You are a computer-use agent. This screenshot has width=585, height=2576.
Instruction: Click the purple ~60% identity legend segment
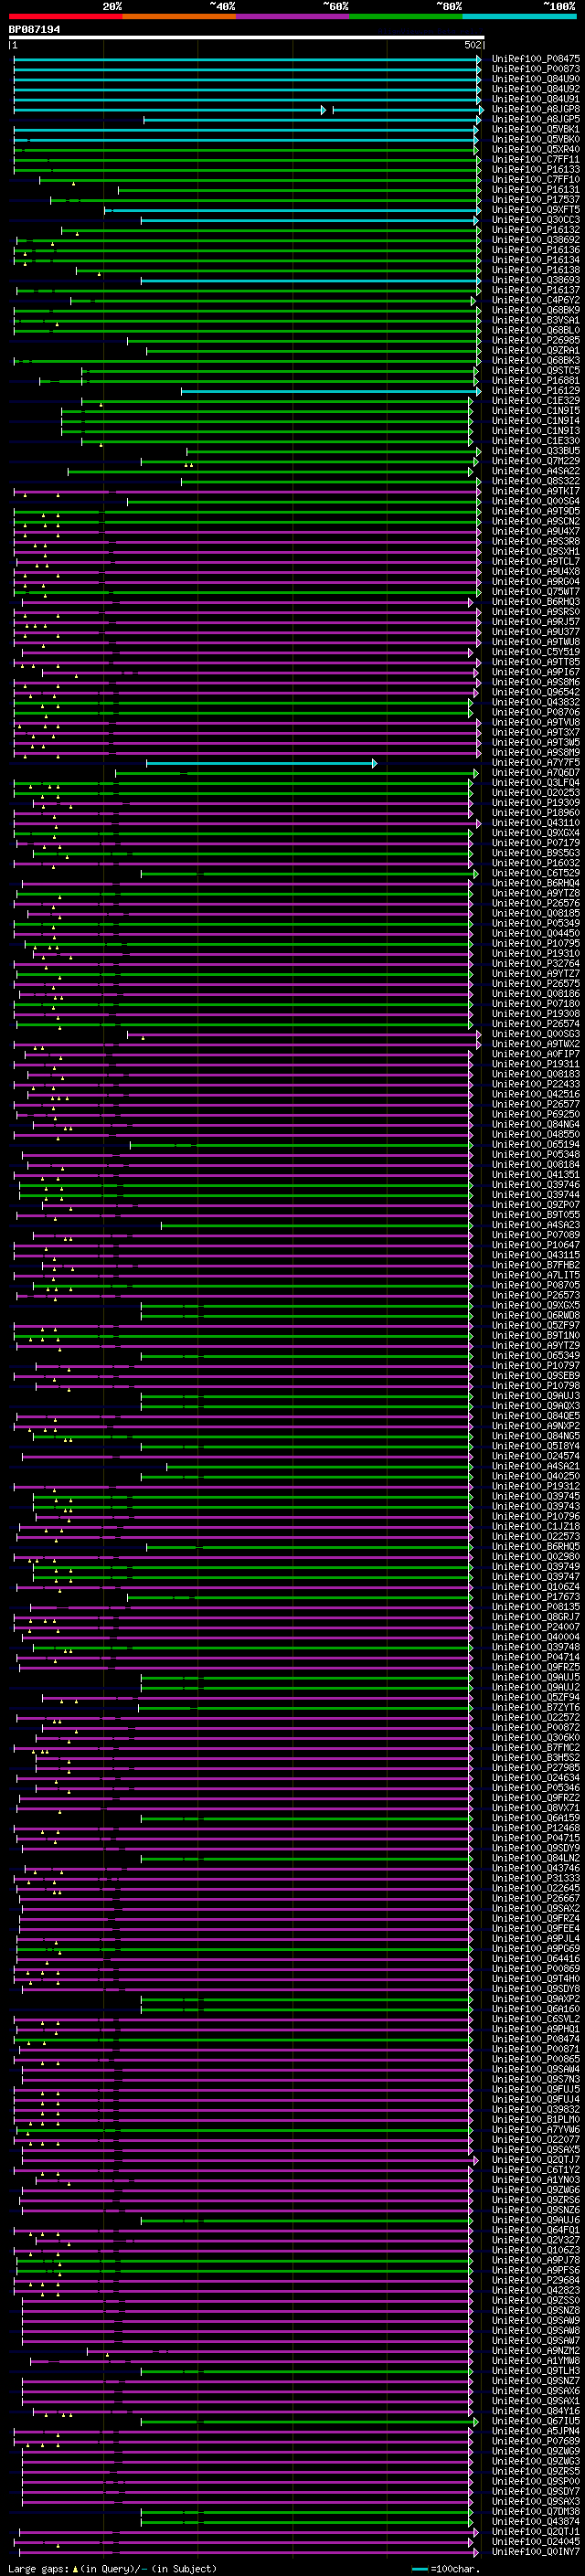point(293,16)
